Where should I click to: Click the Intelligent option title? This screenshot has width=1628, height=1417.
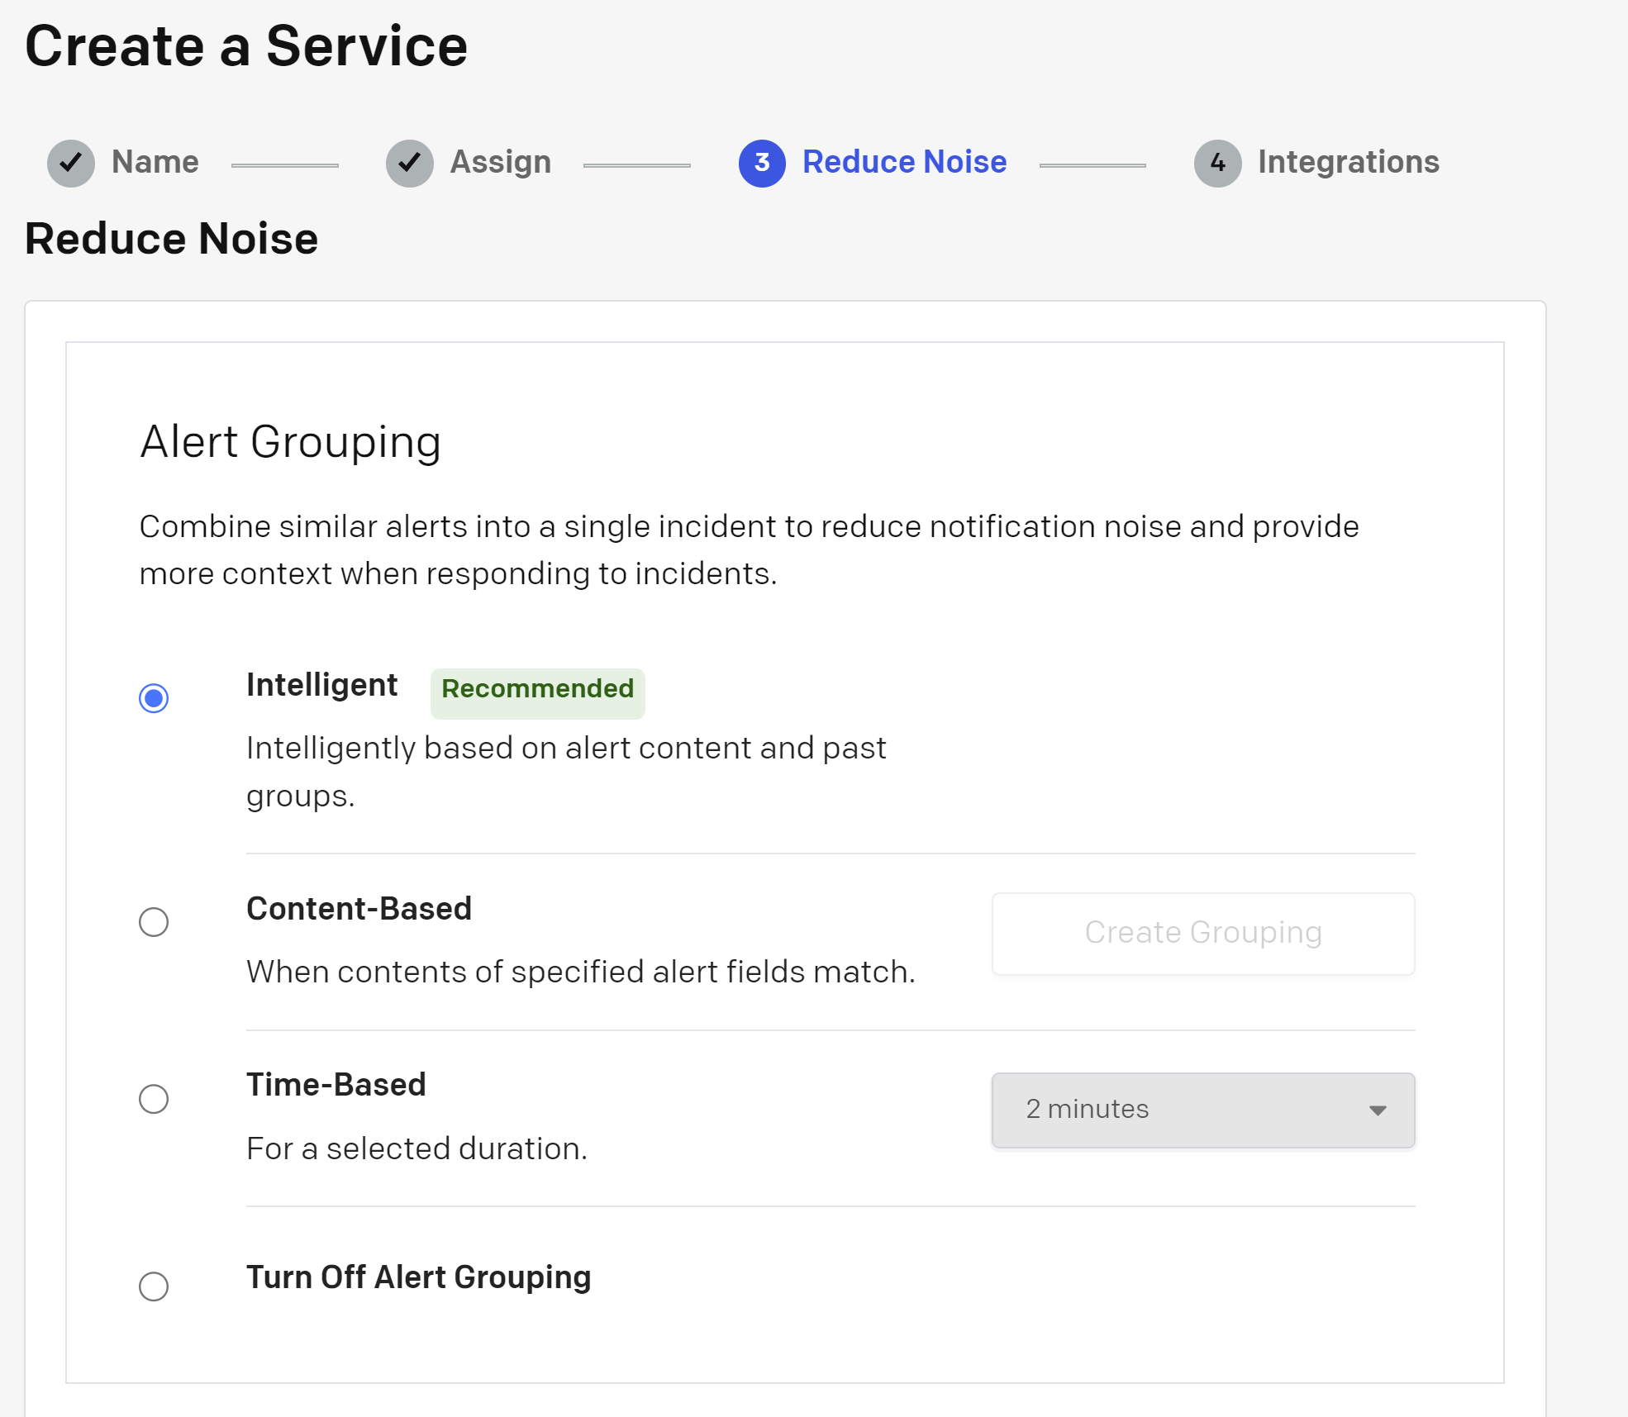pos(322,685)
